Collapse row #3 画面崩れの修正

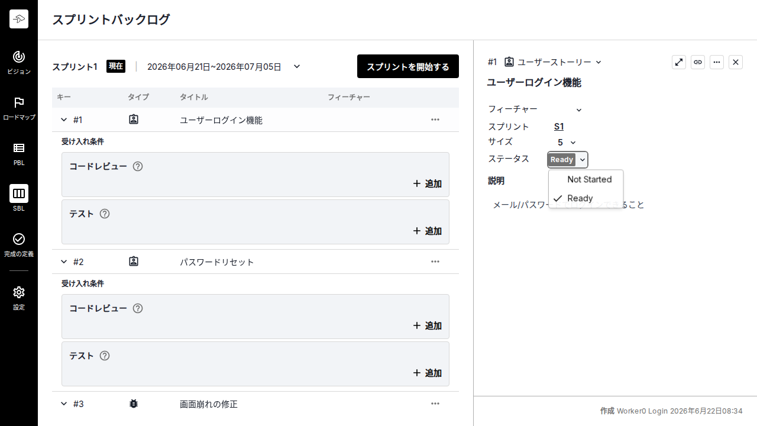click(64, 404)
